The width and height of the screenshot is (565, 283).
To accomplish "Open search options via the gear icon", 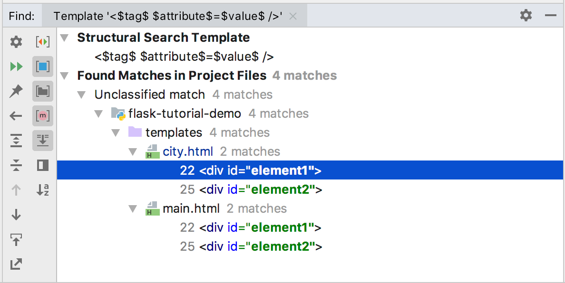I will coord(16,42).
